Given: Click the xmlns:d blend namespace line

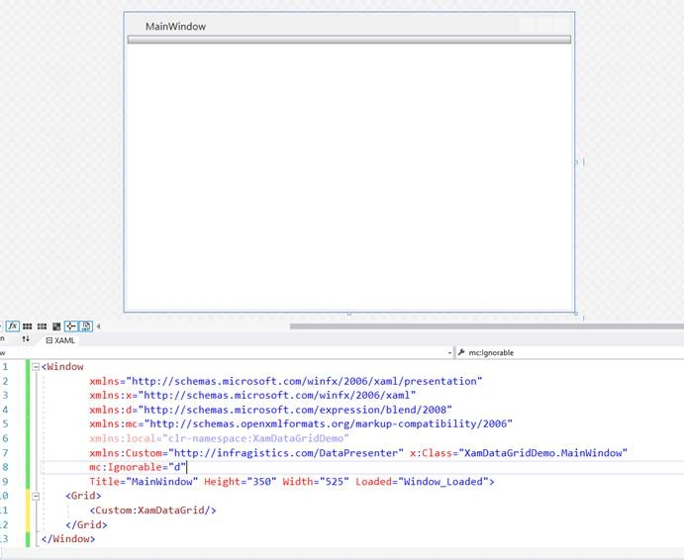Looking at the screenshot, I should pos(270,410).
